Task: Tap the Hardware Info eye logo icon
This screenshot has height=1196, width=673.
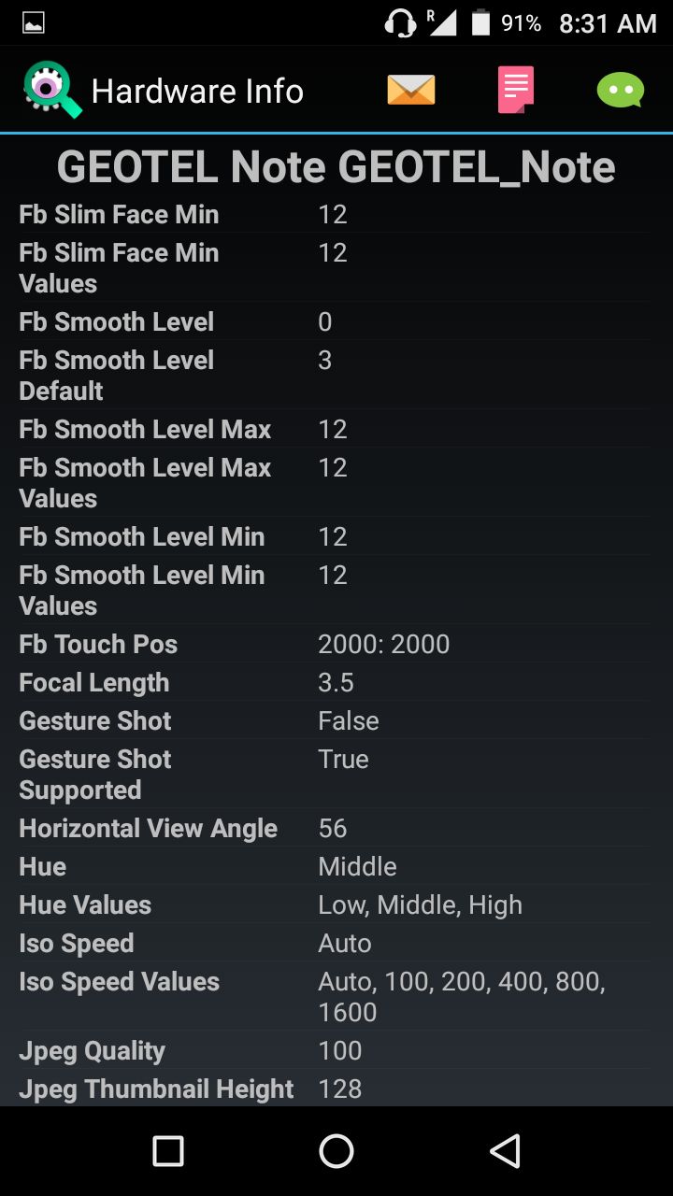Action: 51,90
